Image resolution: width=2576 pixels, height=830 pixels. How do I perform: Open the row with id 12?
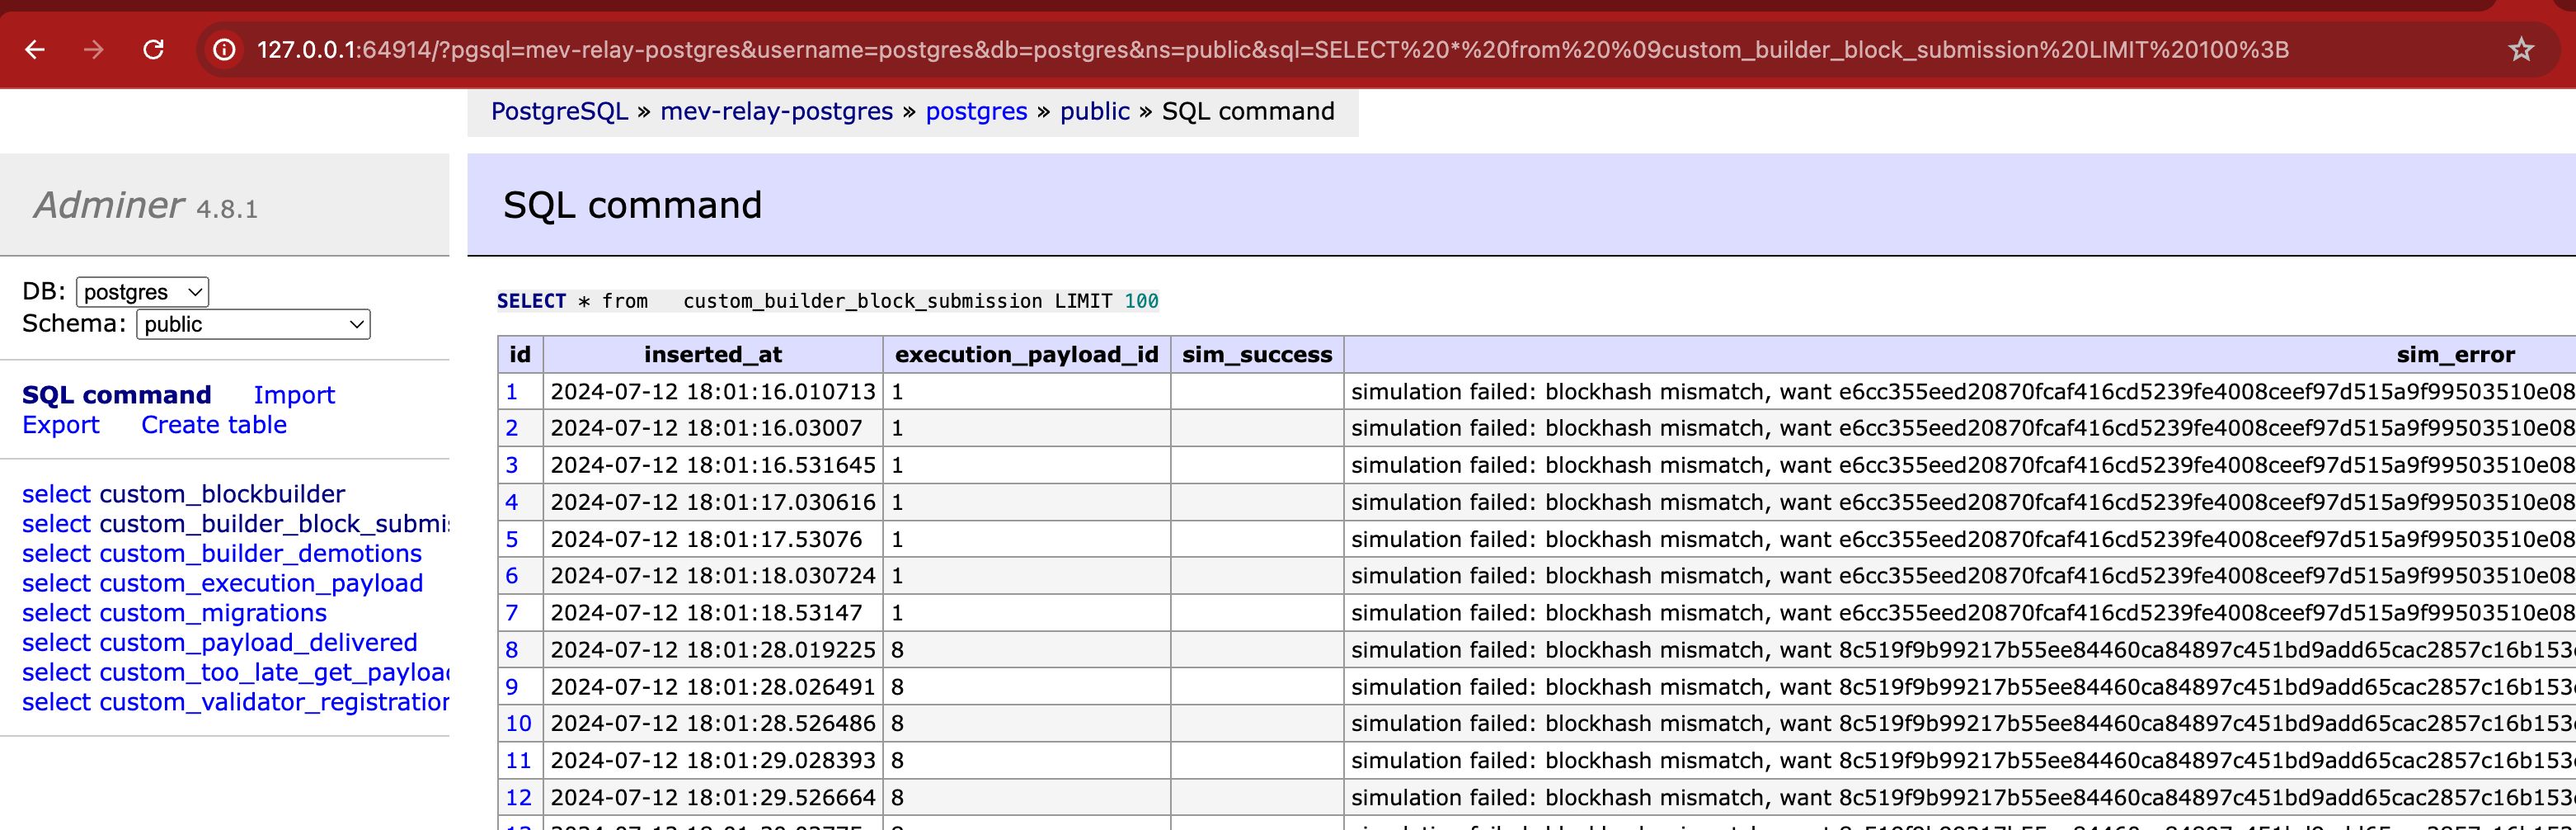point(519,797)
